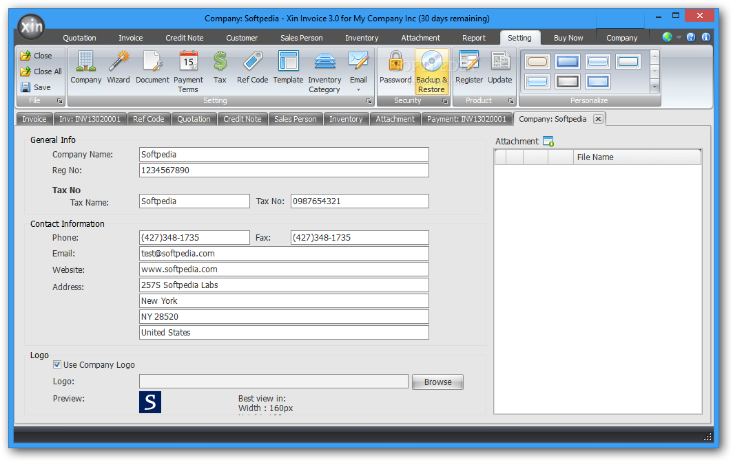The image size is (733, 462).
Task: Open the Template editor
Action: (288, 67)
